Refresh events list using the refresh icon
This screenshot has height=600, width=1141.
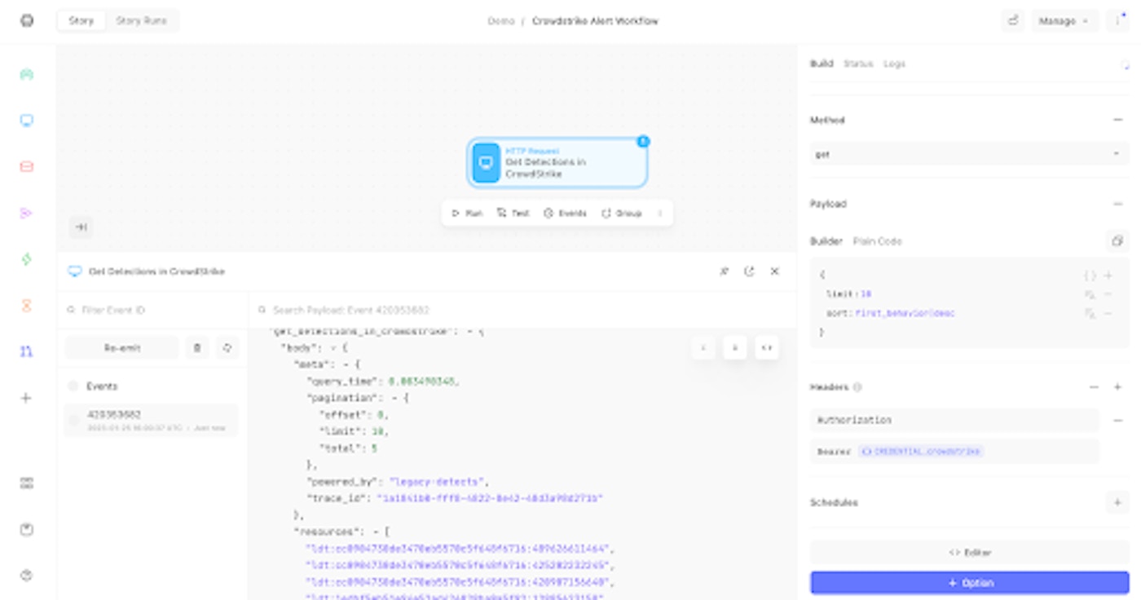(227, 348)
